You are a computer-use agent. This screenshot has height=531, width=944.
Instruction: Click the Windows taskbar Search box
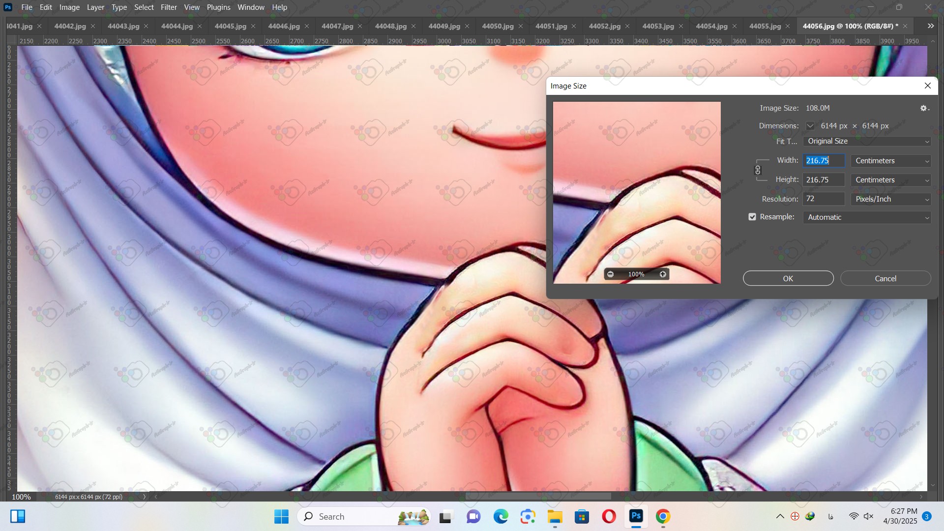tap(364, 516)
